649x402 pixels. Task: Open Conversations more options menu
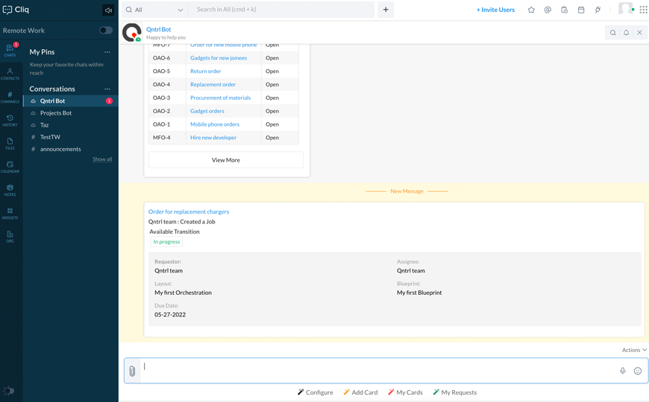point(107,89)
